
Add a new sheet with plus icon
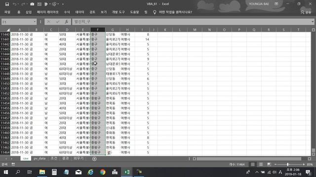pos(94,159)
